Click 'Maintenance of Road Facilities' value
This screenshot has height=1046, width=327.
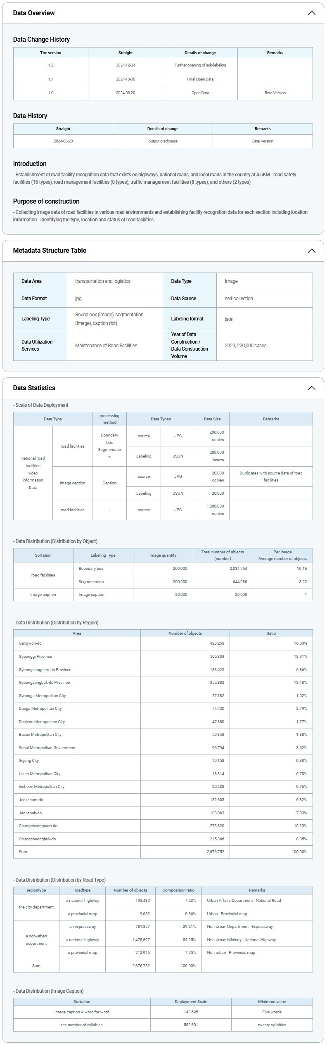[106, 346]
